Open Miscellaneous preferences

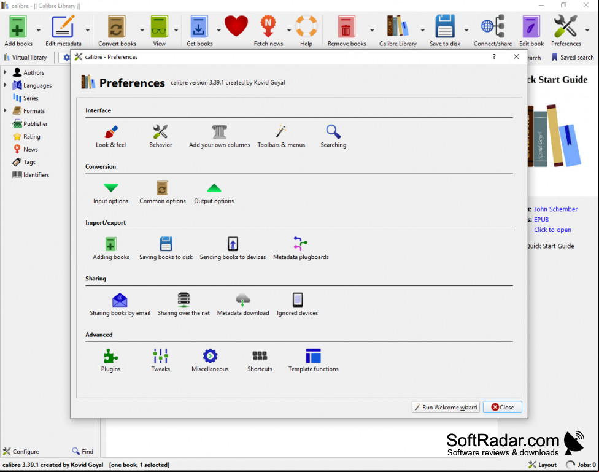(x=210, y=361)
